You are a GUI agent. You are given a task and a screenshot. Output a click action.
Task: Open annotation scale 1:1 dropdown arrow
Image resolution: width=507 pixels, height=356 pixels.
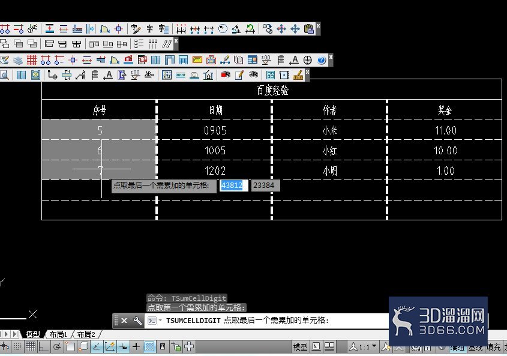pyautogui.click(x=374, y=346)
